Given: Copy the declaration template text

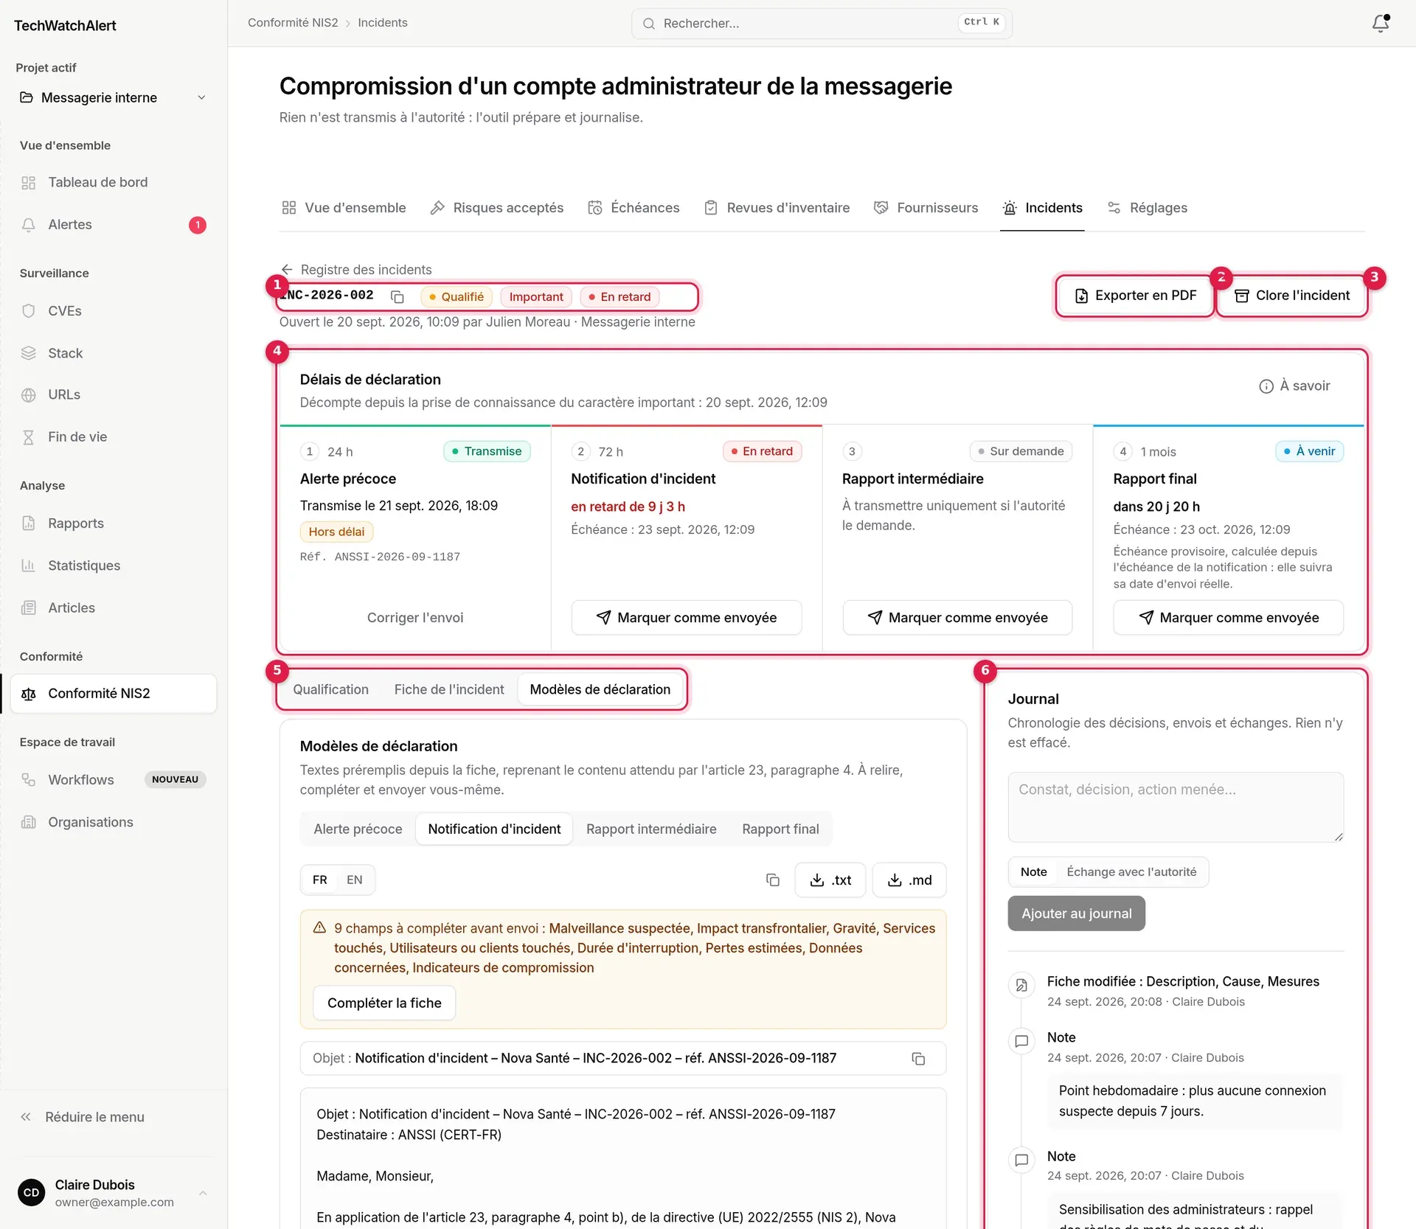Looking at the screenshot, I should [x=772, y=880].
